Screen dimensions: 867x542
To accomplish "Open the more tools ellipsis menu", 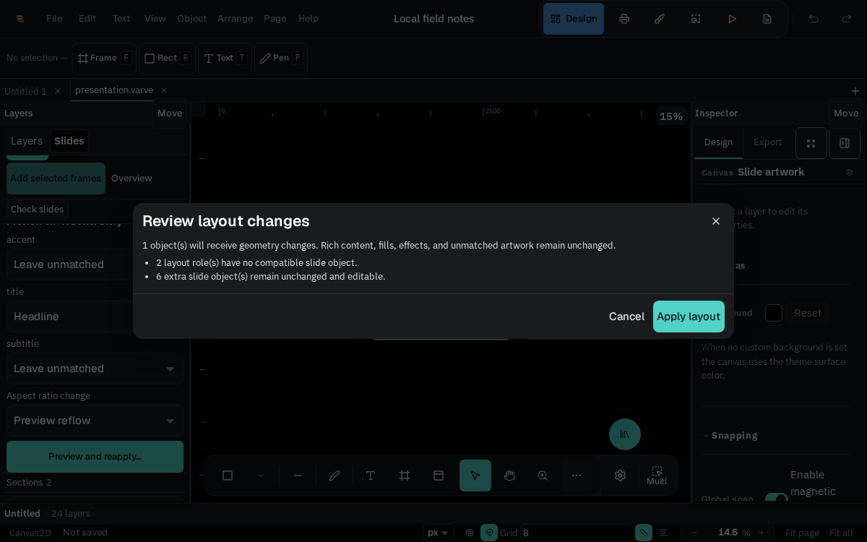I will tap(577, 476).
